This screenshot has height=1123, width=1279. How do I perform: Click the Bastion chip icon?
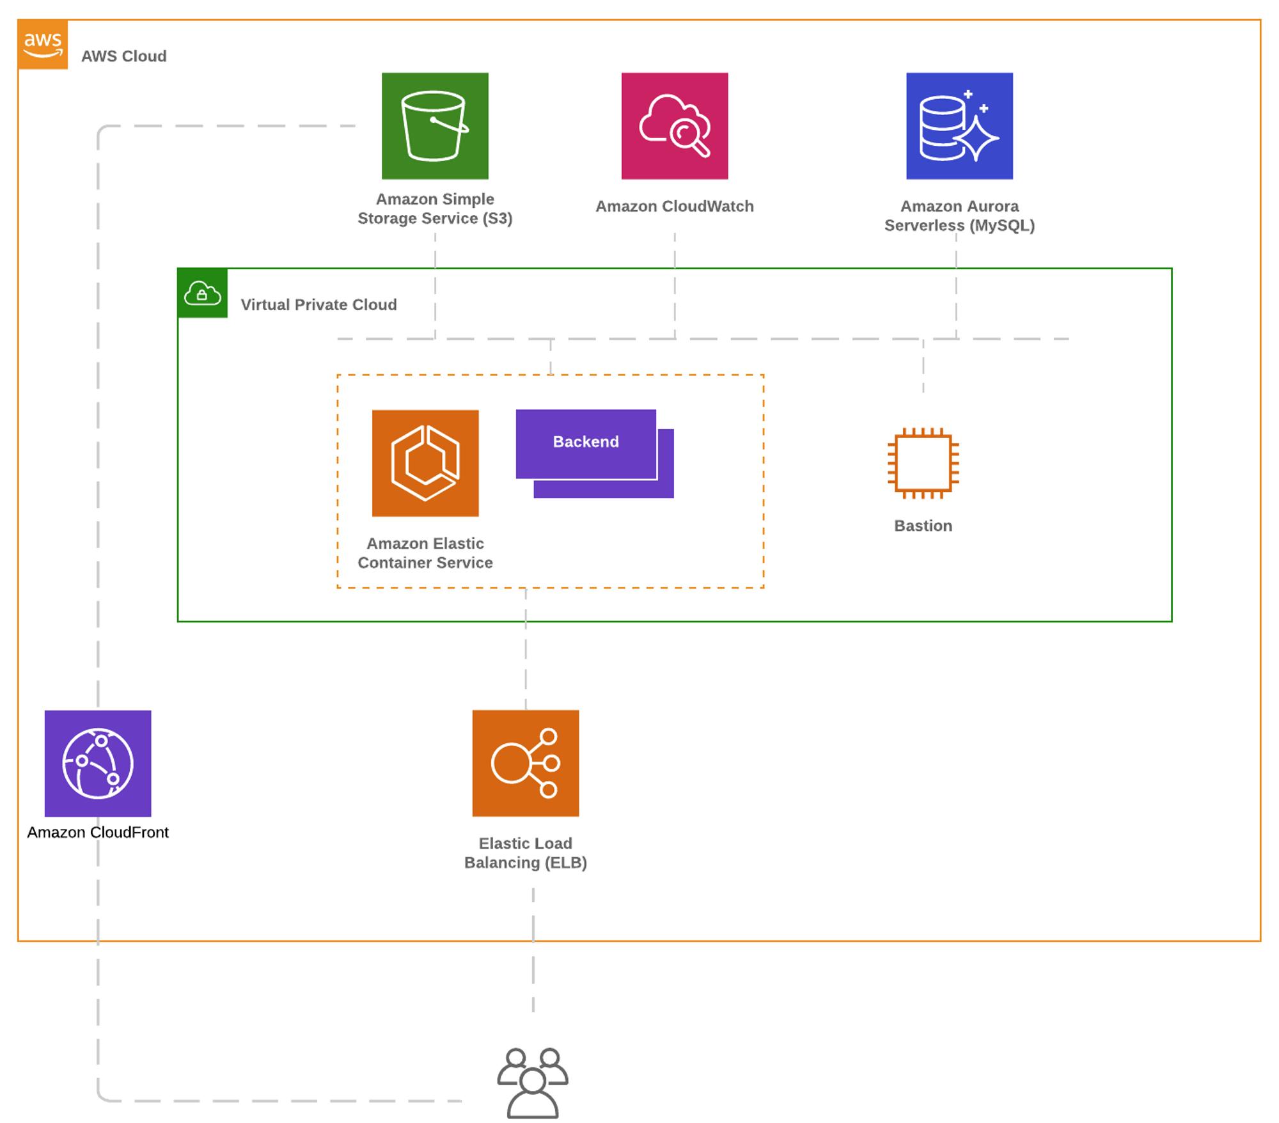pyautogui.click(x=923, y=463)
